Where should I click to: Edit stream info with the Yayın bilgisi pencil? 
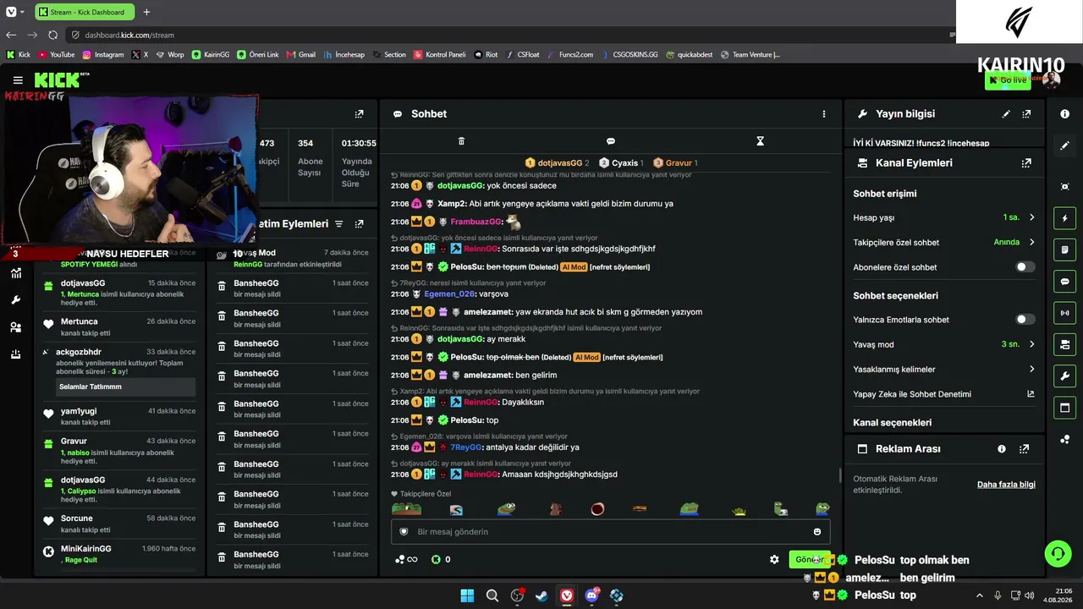click(1006, 113)
